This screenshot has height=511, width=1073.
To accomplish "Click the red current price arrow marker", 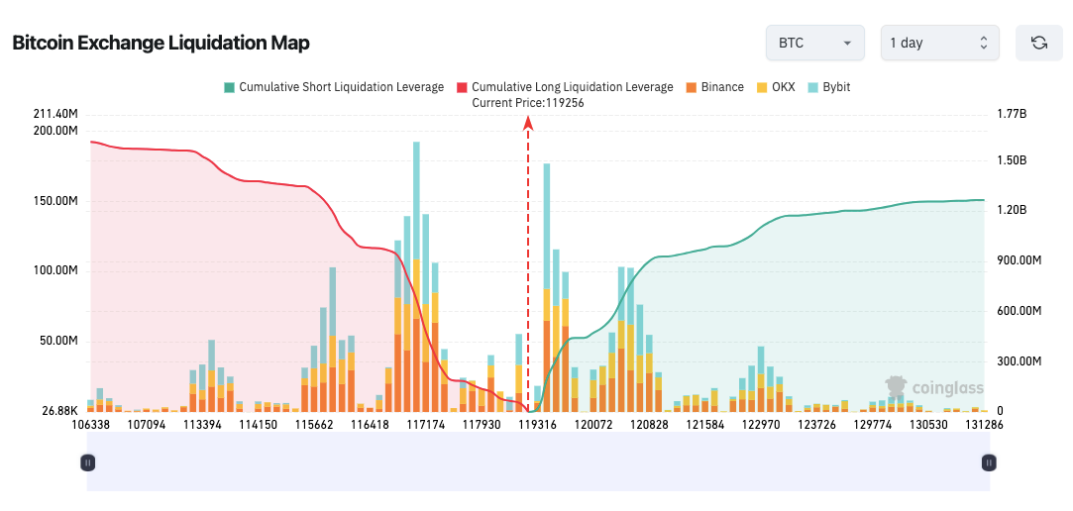I will (528, 123).
